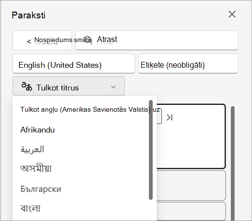
Task: Select Arabic (العربية) from the language list
Action: coord(32,149)
